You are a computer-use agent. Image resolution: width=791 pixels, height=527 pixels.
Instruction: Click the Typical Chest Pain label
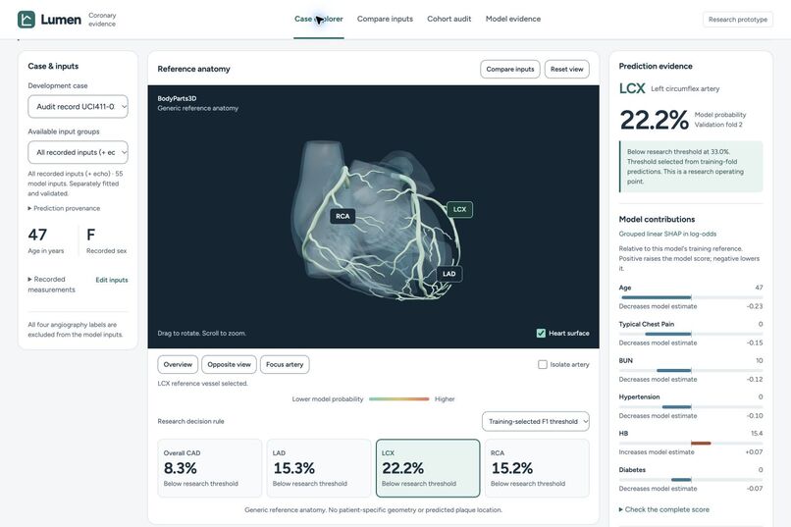pos(646,324)
